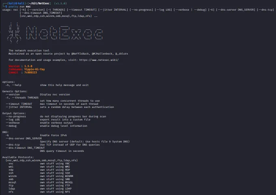Click 'Specify DNS server' default description line

tap(85, 141)
